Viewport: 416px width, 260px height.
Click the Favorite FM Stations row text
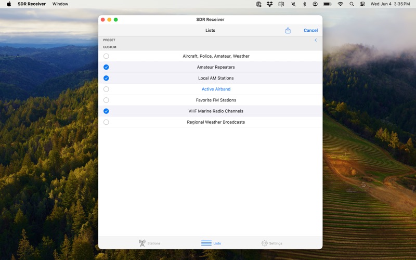tap(216, 100)
